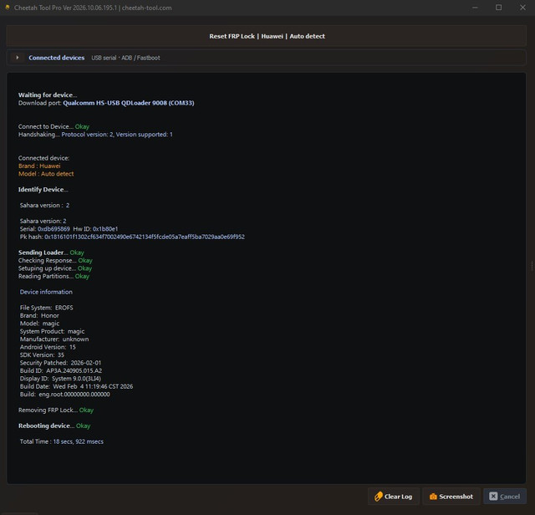Image resolution: width=535 pixels, height=515 pixels.
Task: Click the 'Sending Loader... Okay' line
Action: point(51,252)
